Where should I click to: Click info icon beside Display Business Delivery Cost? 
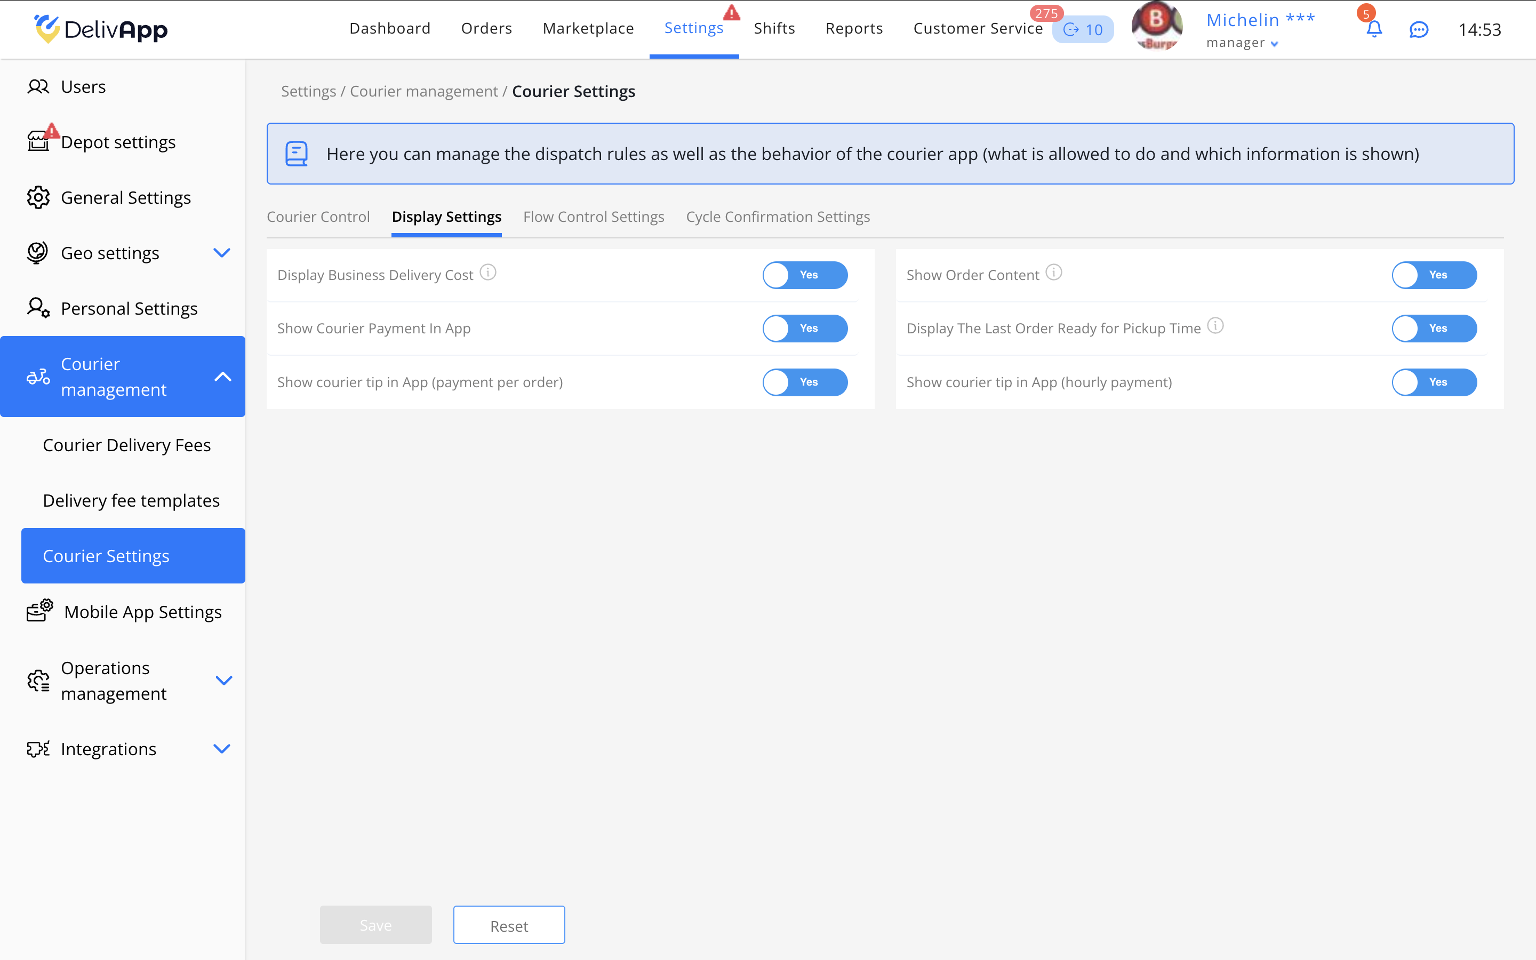(x=487, y=273)
